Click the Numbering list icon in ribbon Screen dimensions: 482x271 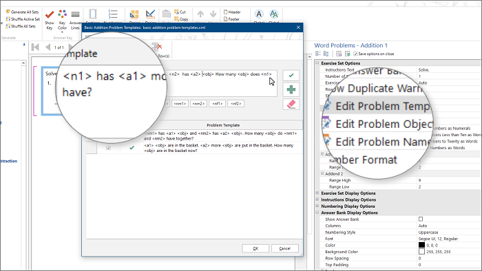pyautogui.click(x=112, y=14)
